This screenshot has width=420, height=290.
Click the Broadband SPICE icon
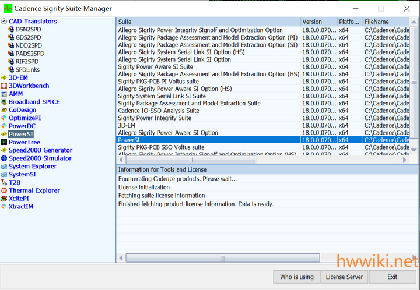[4, 102]
